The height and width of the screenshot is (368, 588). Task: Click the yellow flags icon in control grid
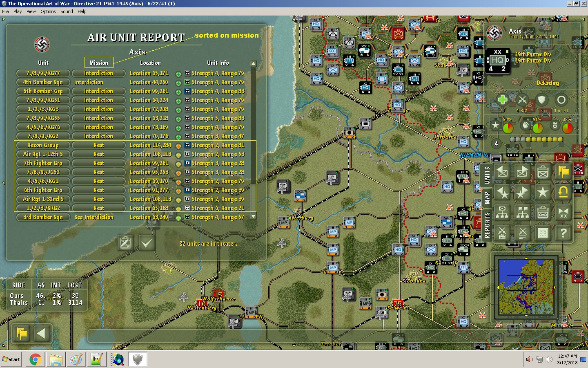coord(563,172)
